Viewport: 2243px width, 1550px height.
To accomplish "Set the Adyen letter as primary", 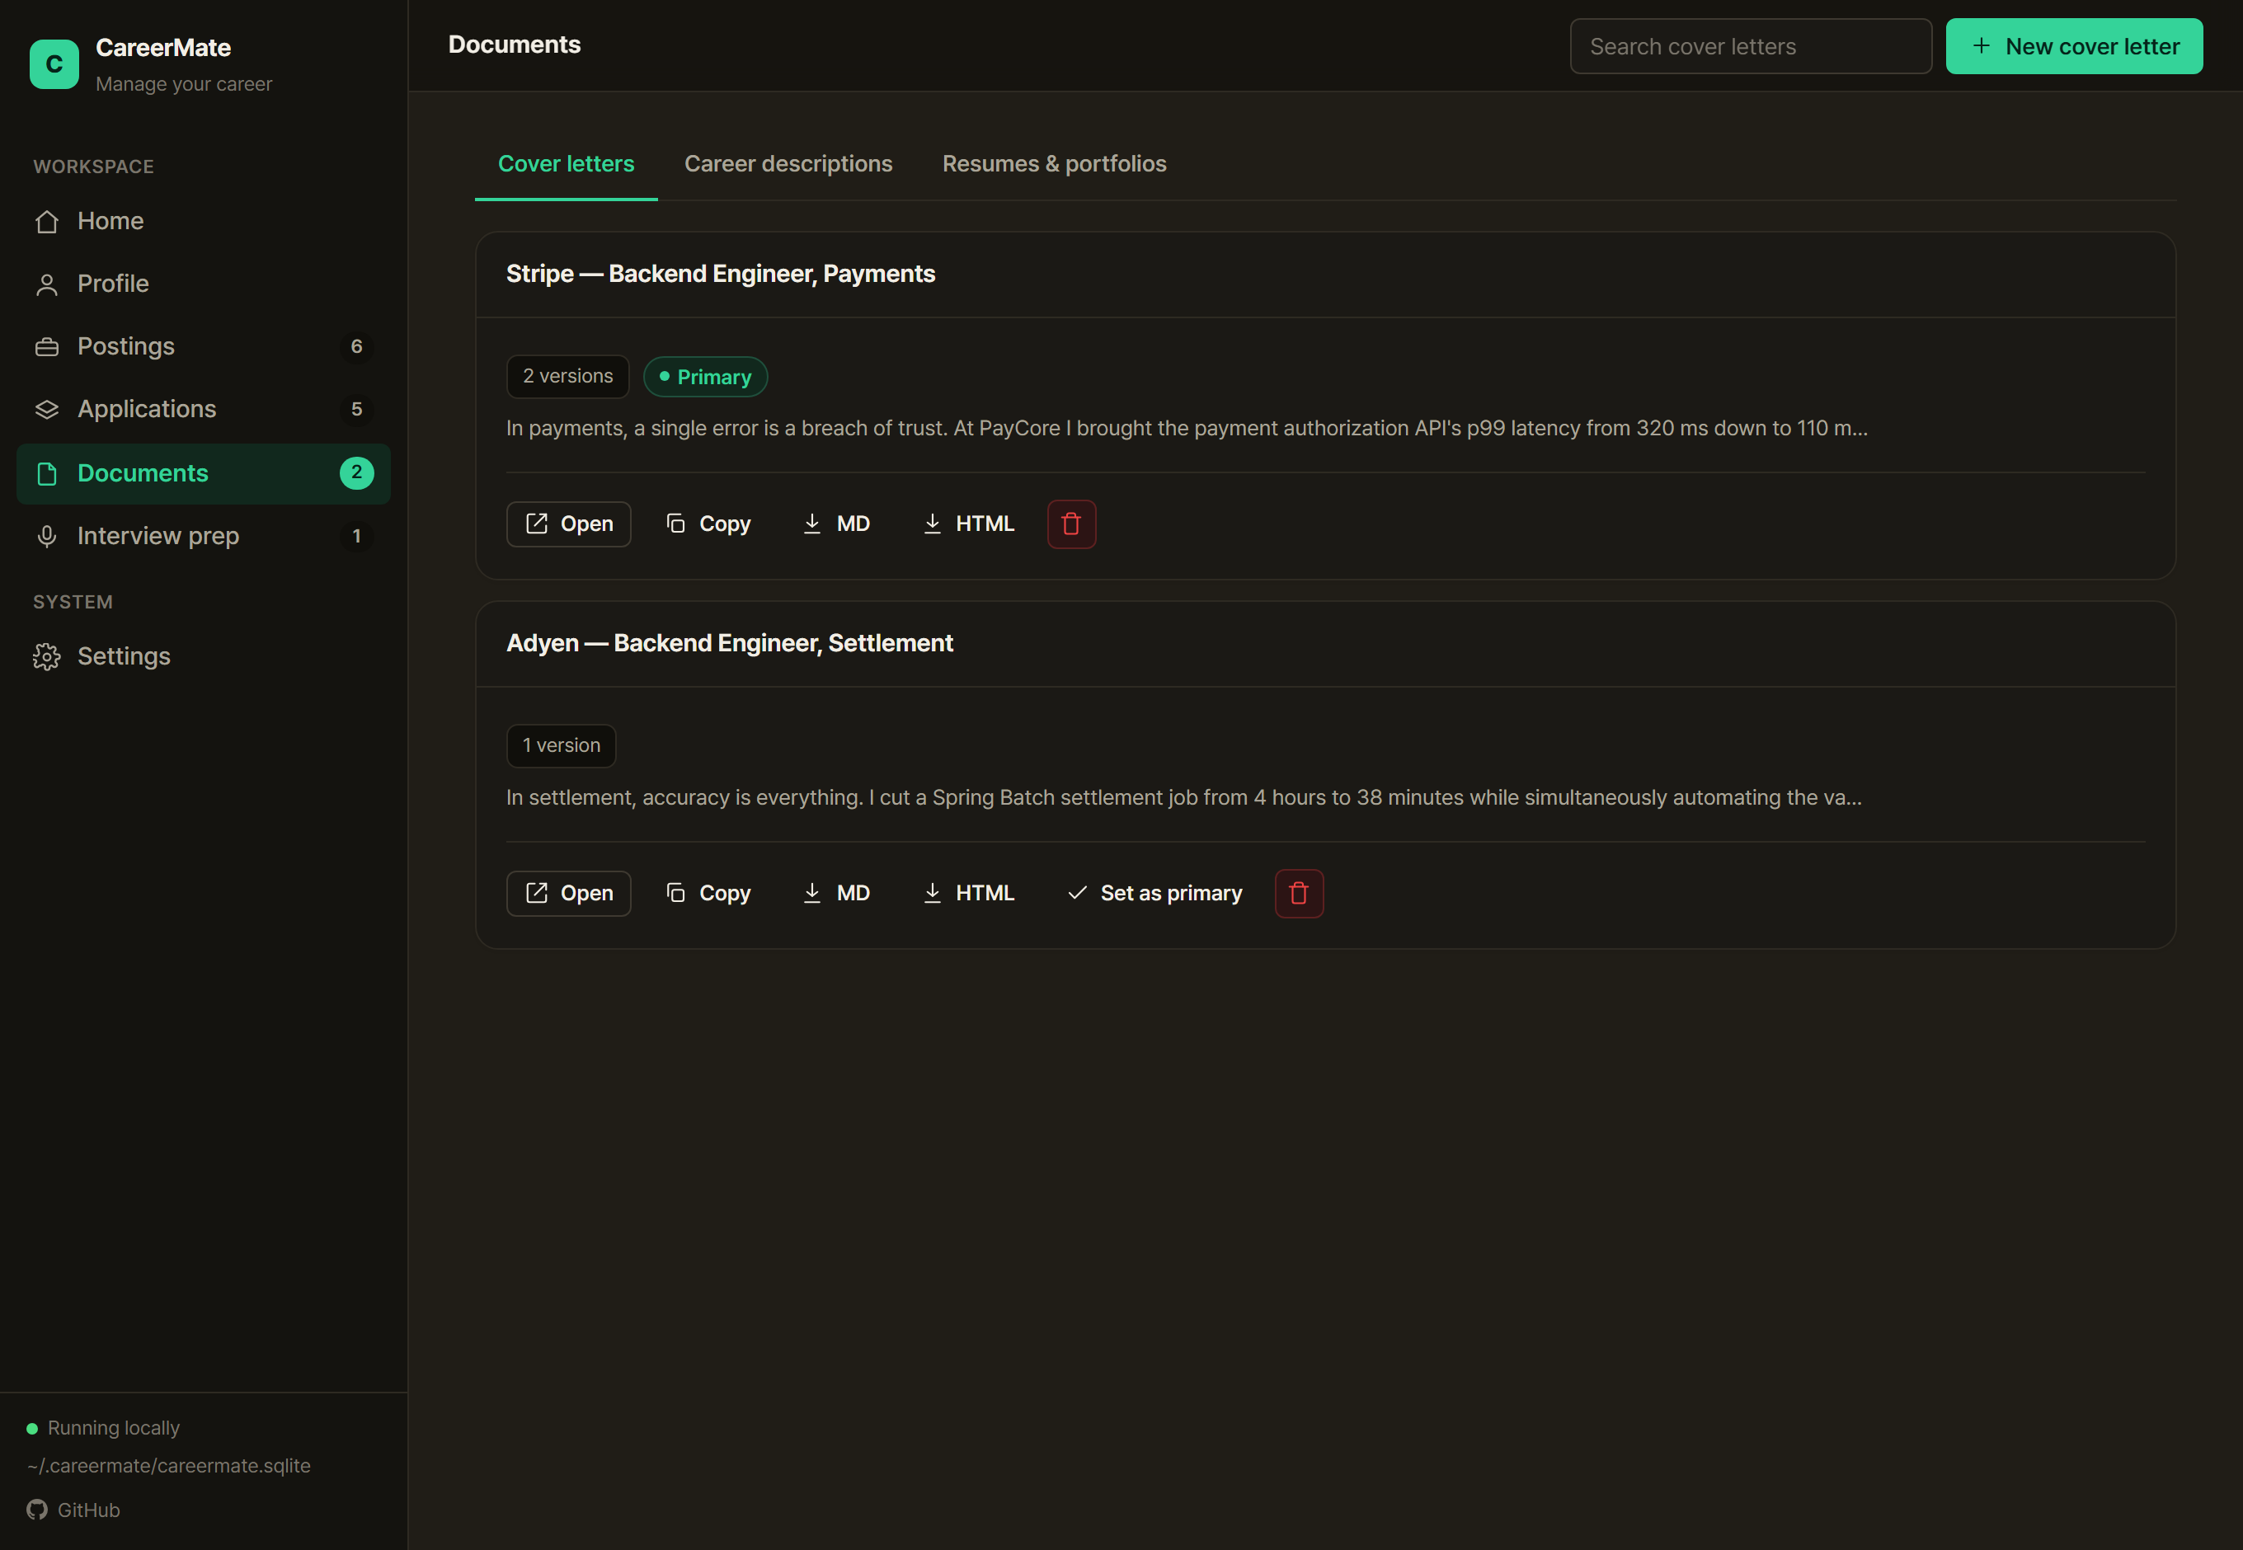I will 1154,894.
